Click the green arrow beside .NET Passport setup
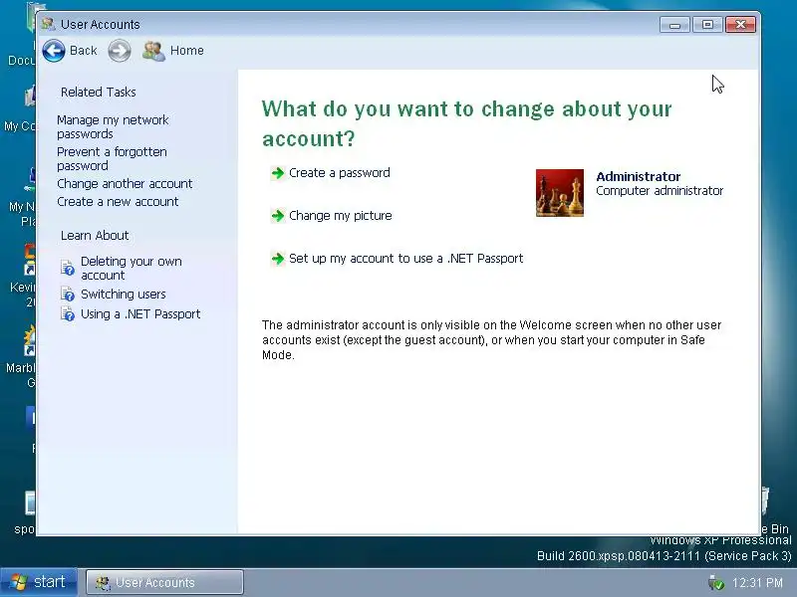Screen dimensions: 797x597 click(x=278, y=259)
